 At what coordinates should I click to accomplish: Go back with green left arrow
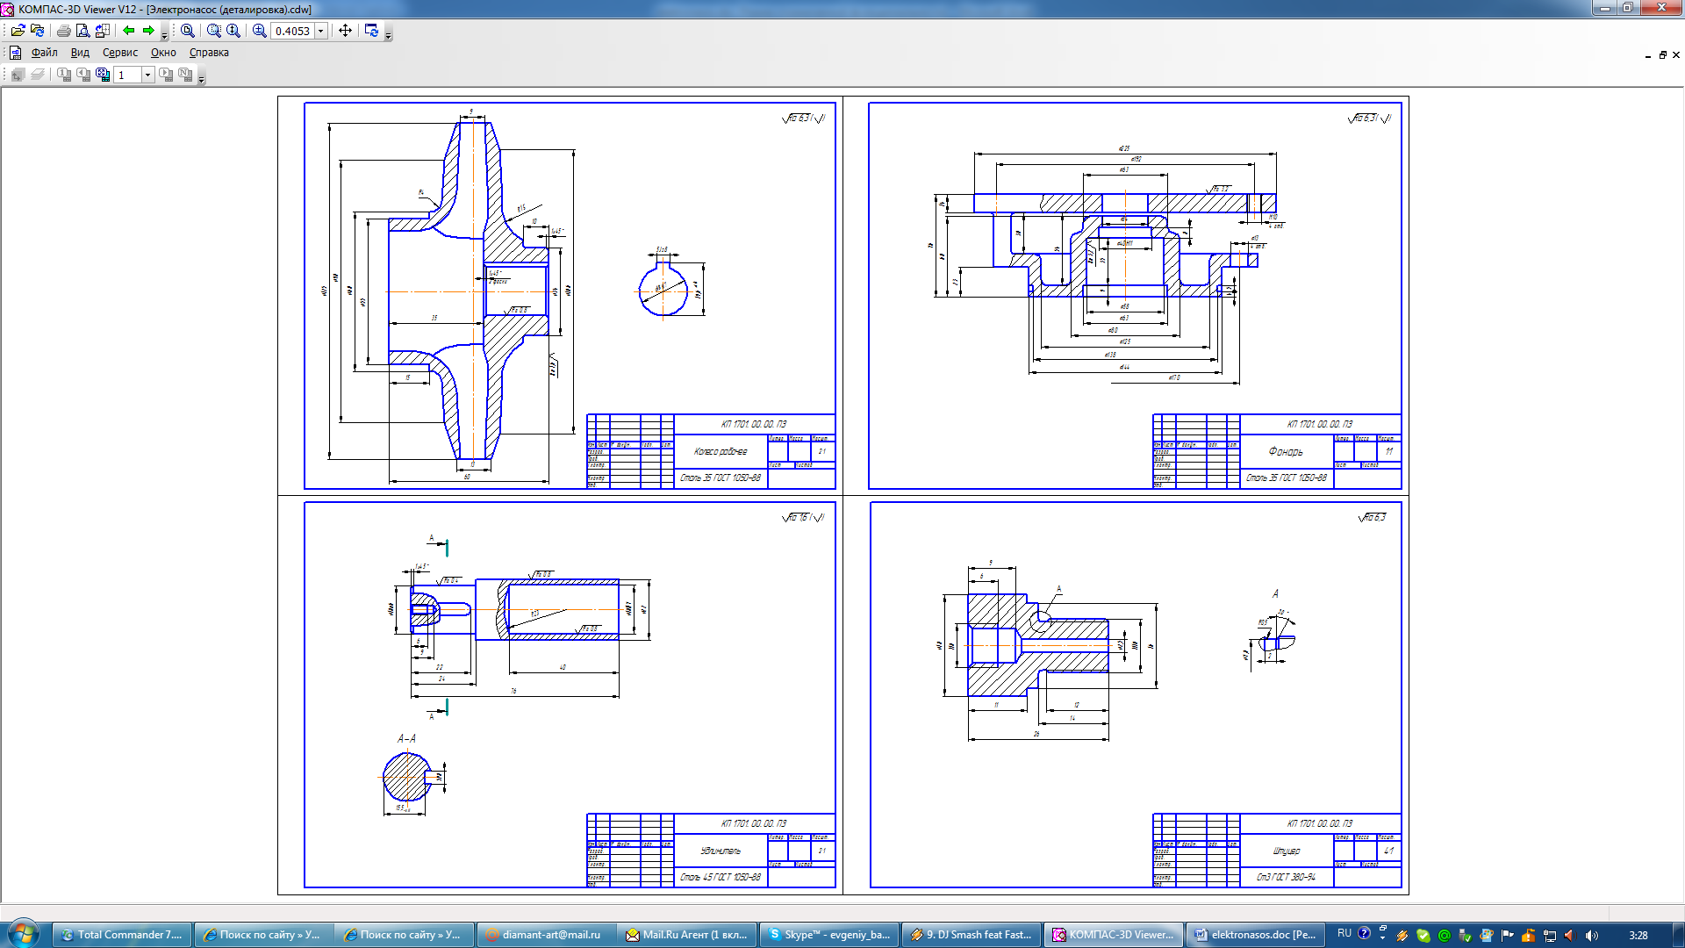tap(129, 31)
